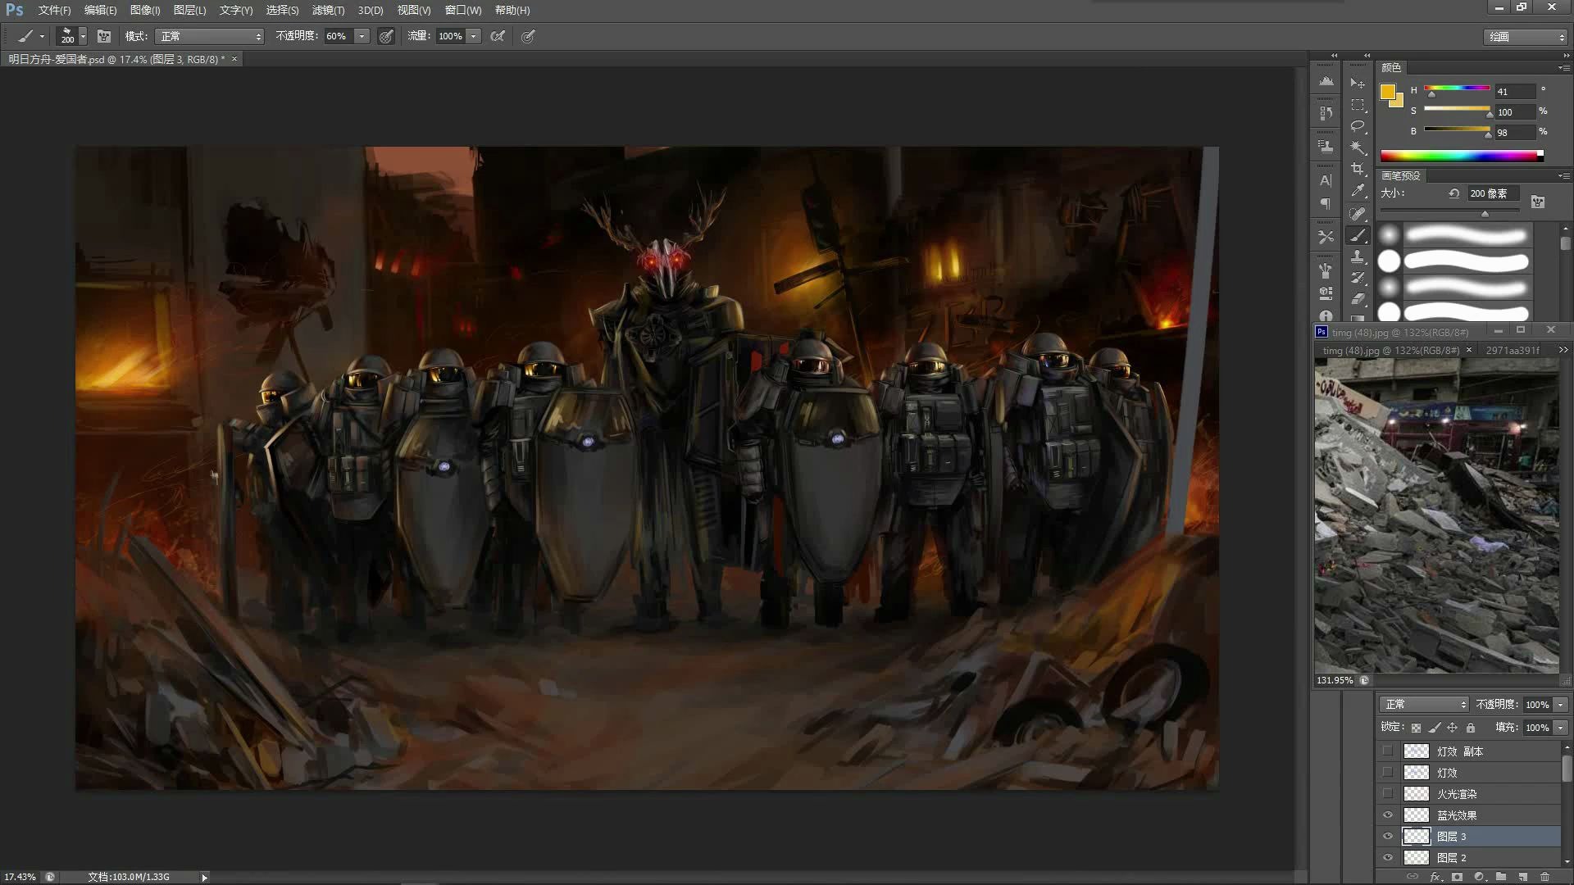This screenshot has width=1574, height=885.
Task: Open the Tool Presets panel icon
Action: pyautogui.click(x=1326, y=237)
